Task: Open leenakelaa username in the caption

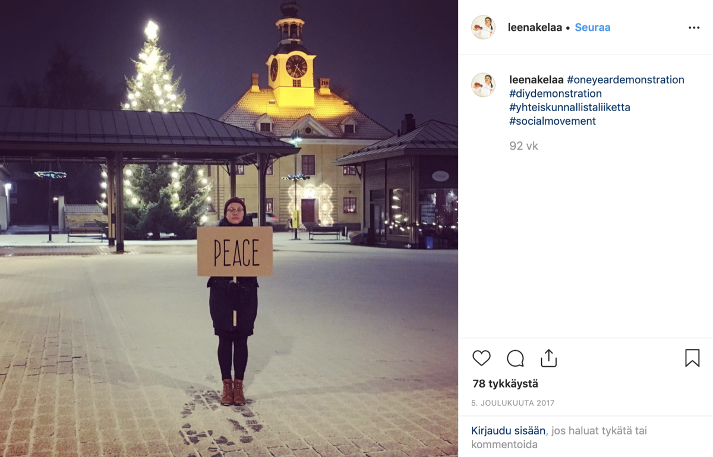Action: 537,80
